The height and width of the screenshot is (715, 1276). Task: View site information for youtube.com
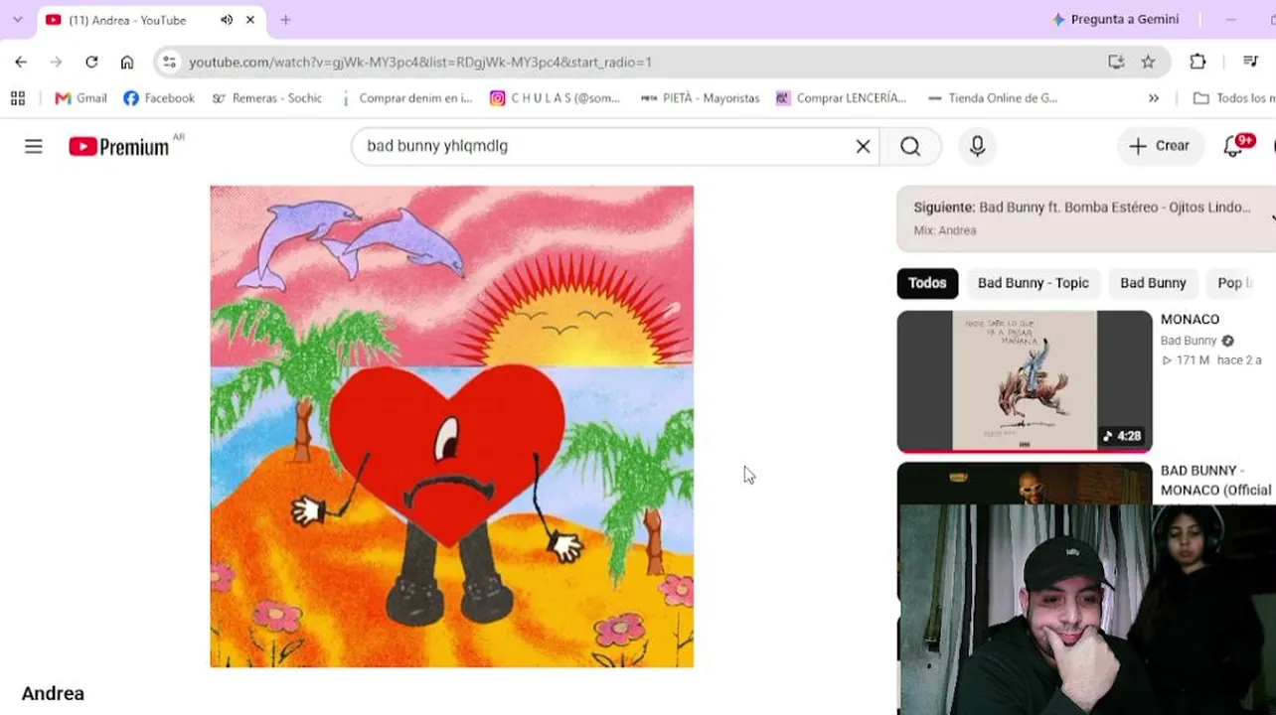170,62
